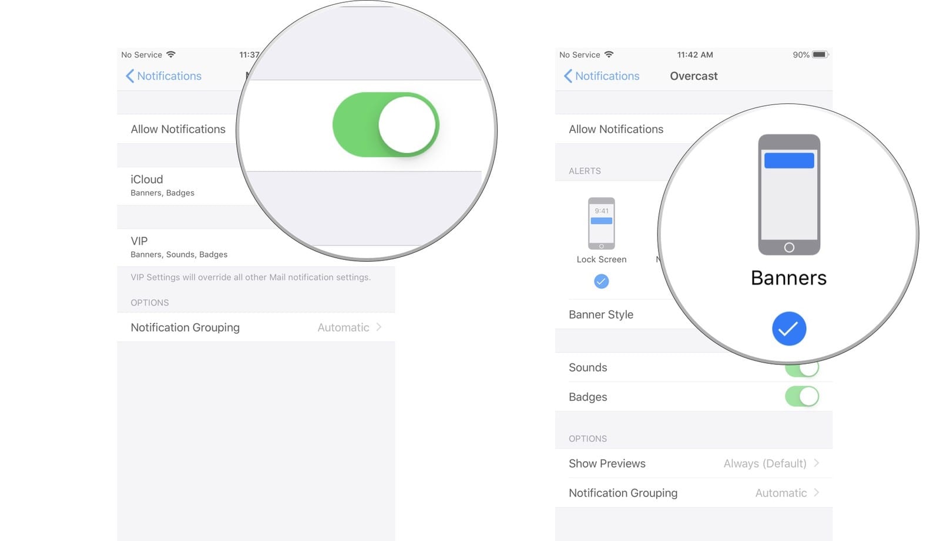Click the Wi-Fi icon on the Mail screen
This screenshot has width=940, height=541.
(171, 55)
